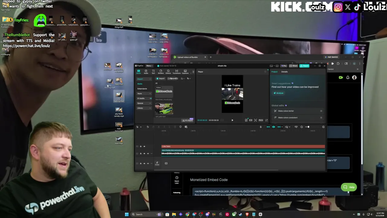Play the preview in Player
387x218 pixels.
tap(232, 120)
